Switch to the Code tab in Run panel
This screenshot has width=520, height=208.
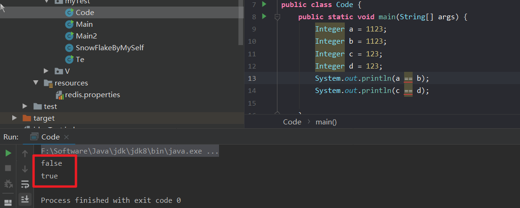[50, 137]
